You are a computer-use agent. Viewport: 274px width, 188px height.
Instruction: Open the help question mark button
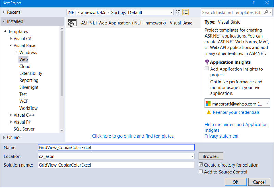[x=254, y=3]
